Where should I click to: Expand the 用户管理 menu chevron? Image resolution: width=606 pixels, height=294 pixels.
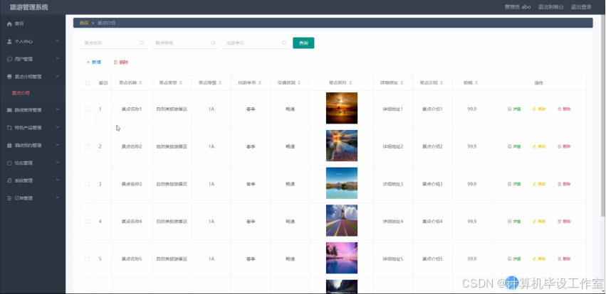[57, 58]
